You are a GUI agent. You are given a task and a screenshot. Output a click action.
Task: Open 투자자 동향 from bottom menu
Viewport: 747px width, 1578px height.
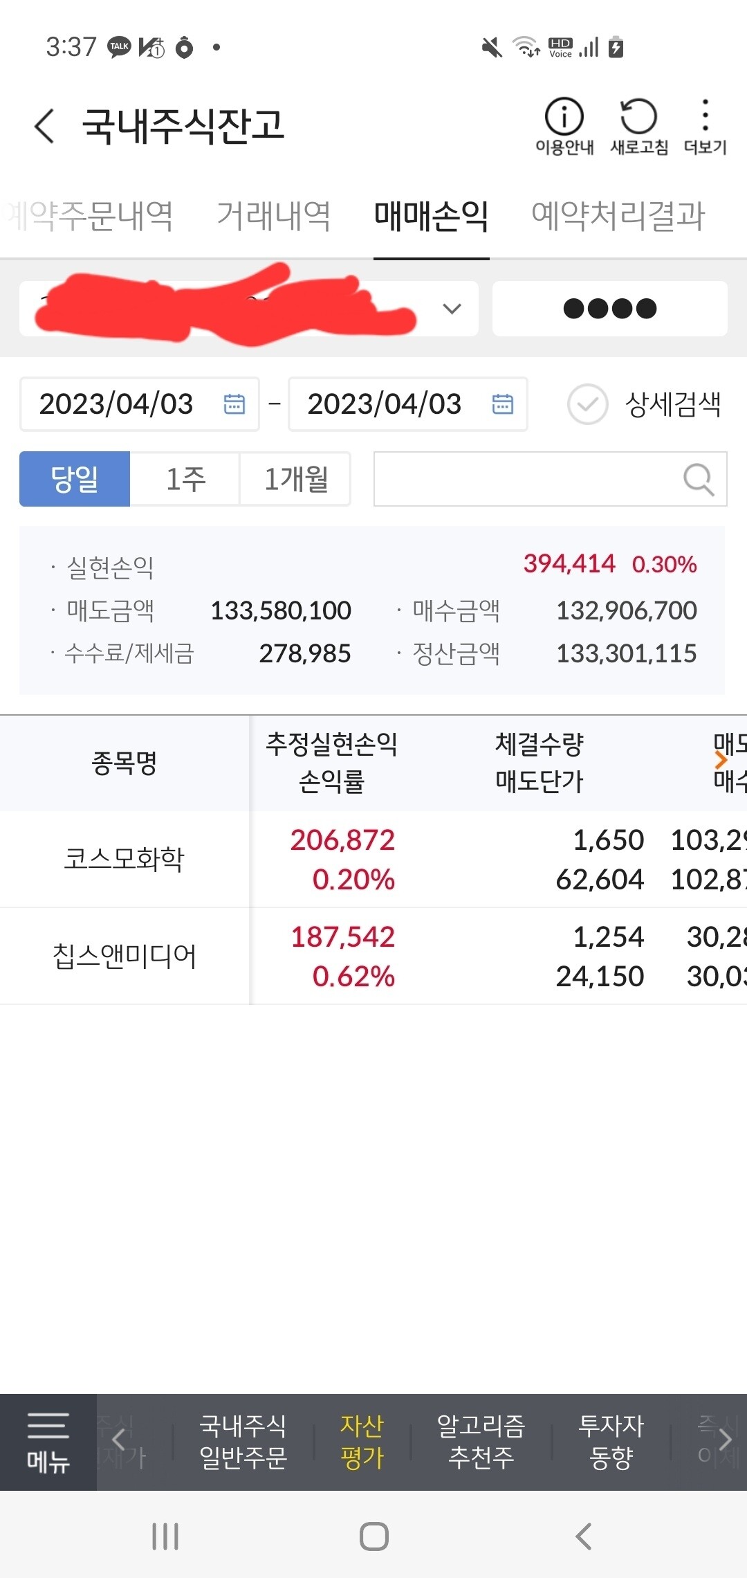[611, 1440]
